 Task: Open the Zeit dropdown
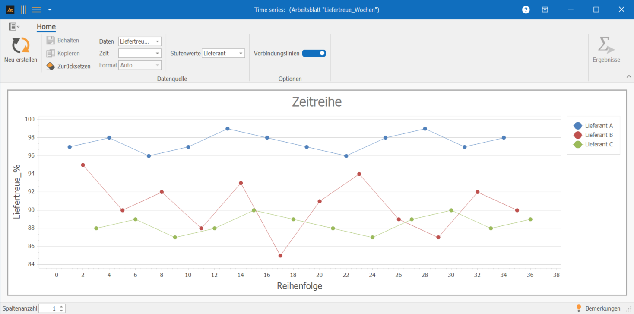tap(157, 53)
